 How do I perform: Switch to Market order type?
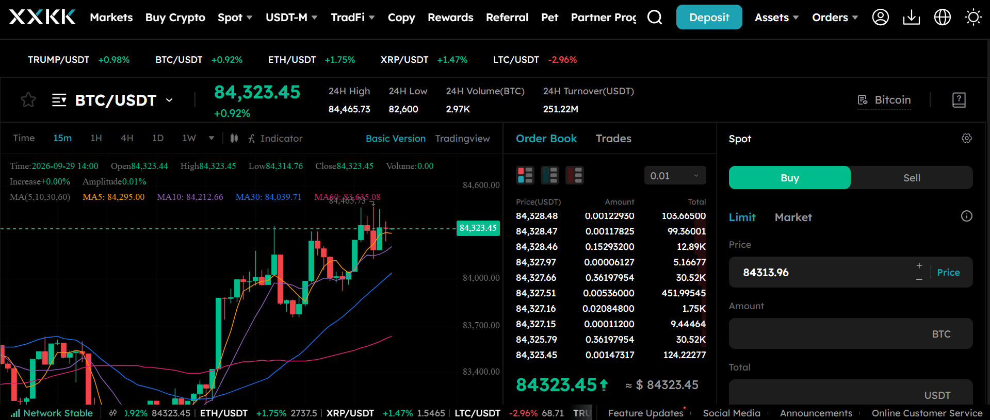click(793, 217)
